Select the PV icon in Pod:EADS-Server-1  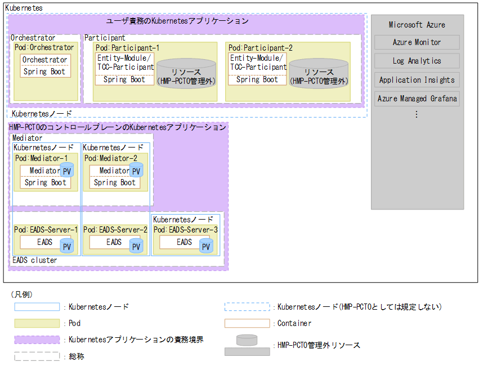[66, 246]
